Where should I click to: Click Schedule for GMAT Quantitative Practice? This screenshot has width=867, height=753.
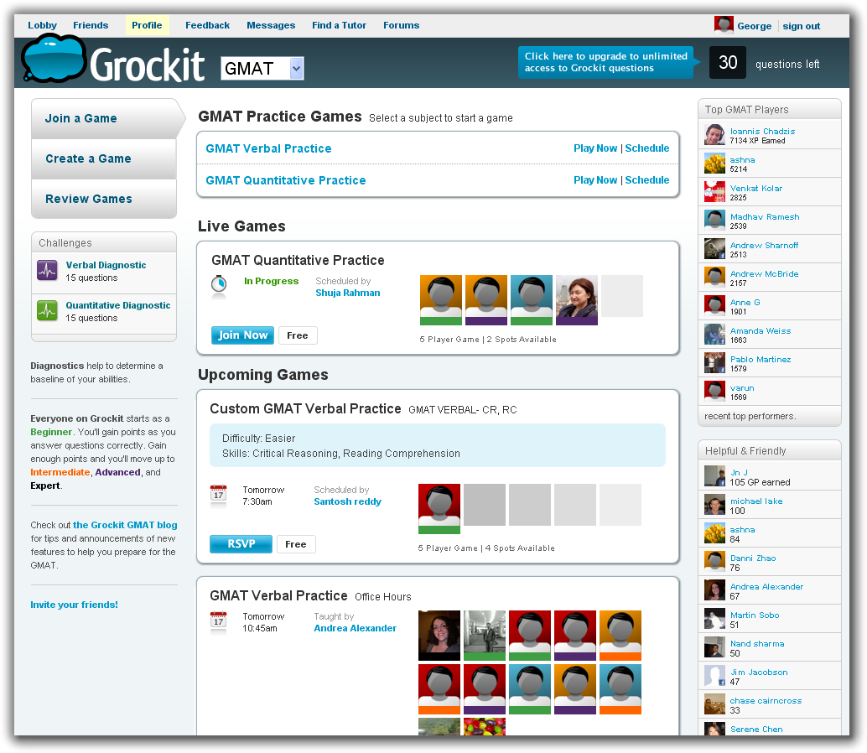click(x=647, y=180)
